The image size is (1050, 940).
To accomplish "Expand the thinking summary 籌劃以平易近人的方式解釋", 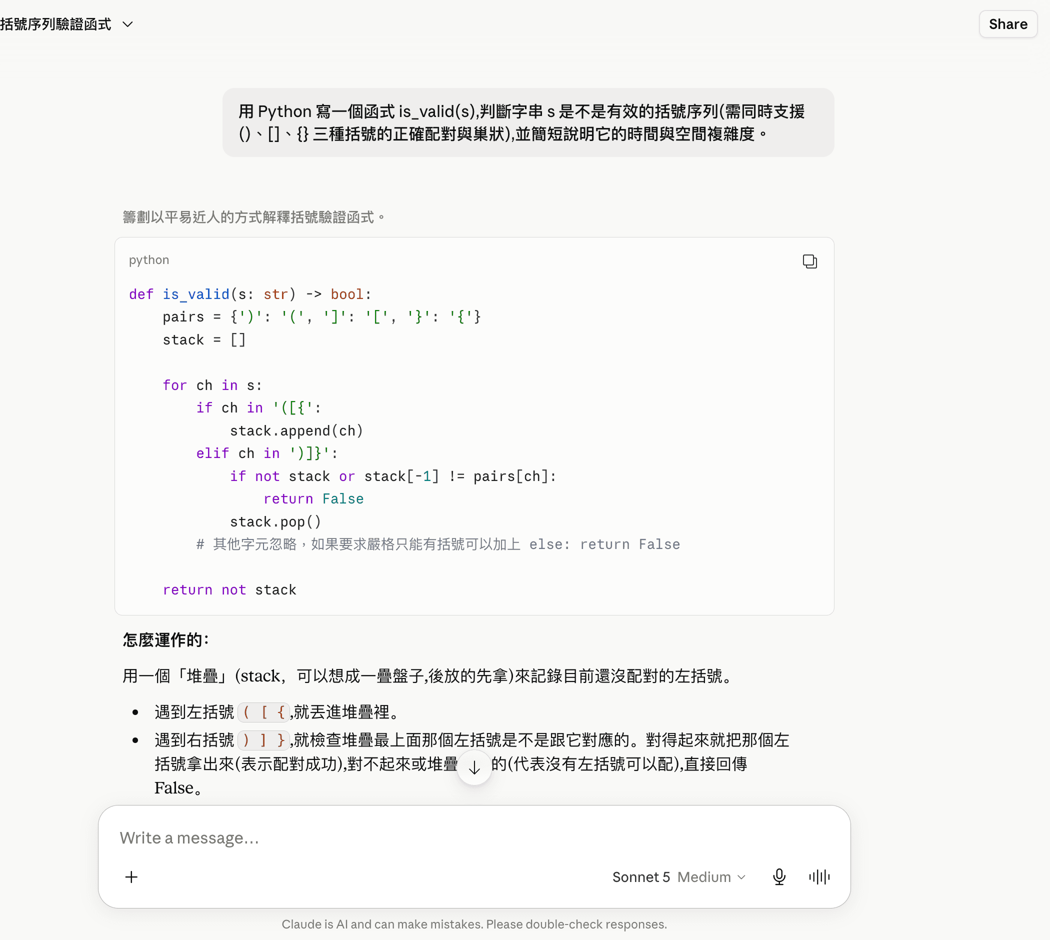I will pos(253,217).
